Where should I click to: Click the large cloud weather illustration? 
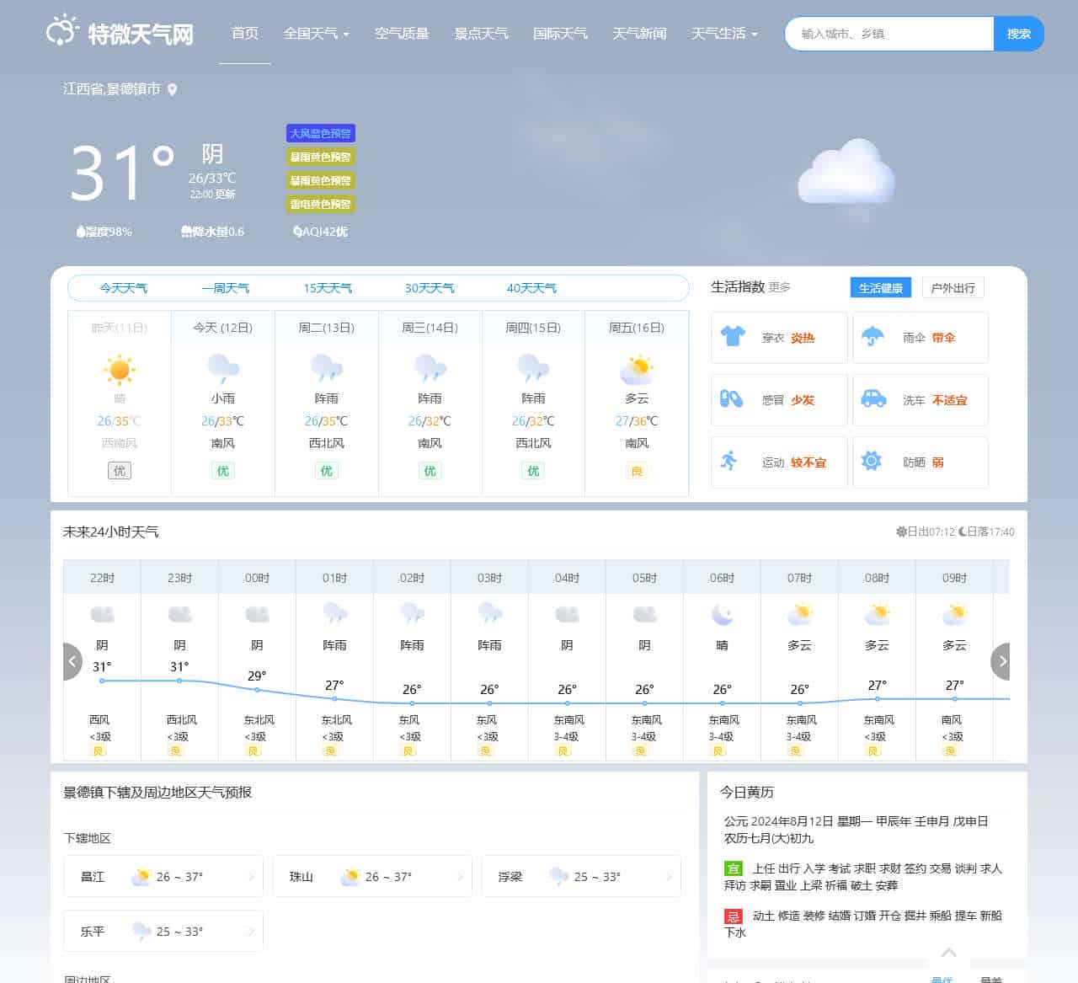tap(846, 173)
